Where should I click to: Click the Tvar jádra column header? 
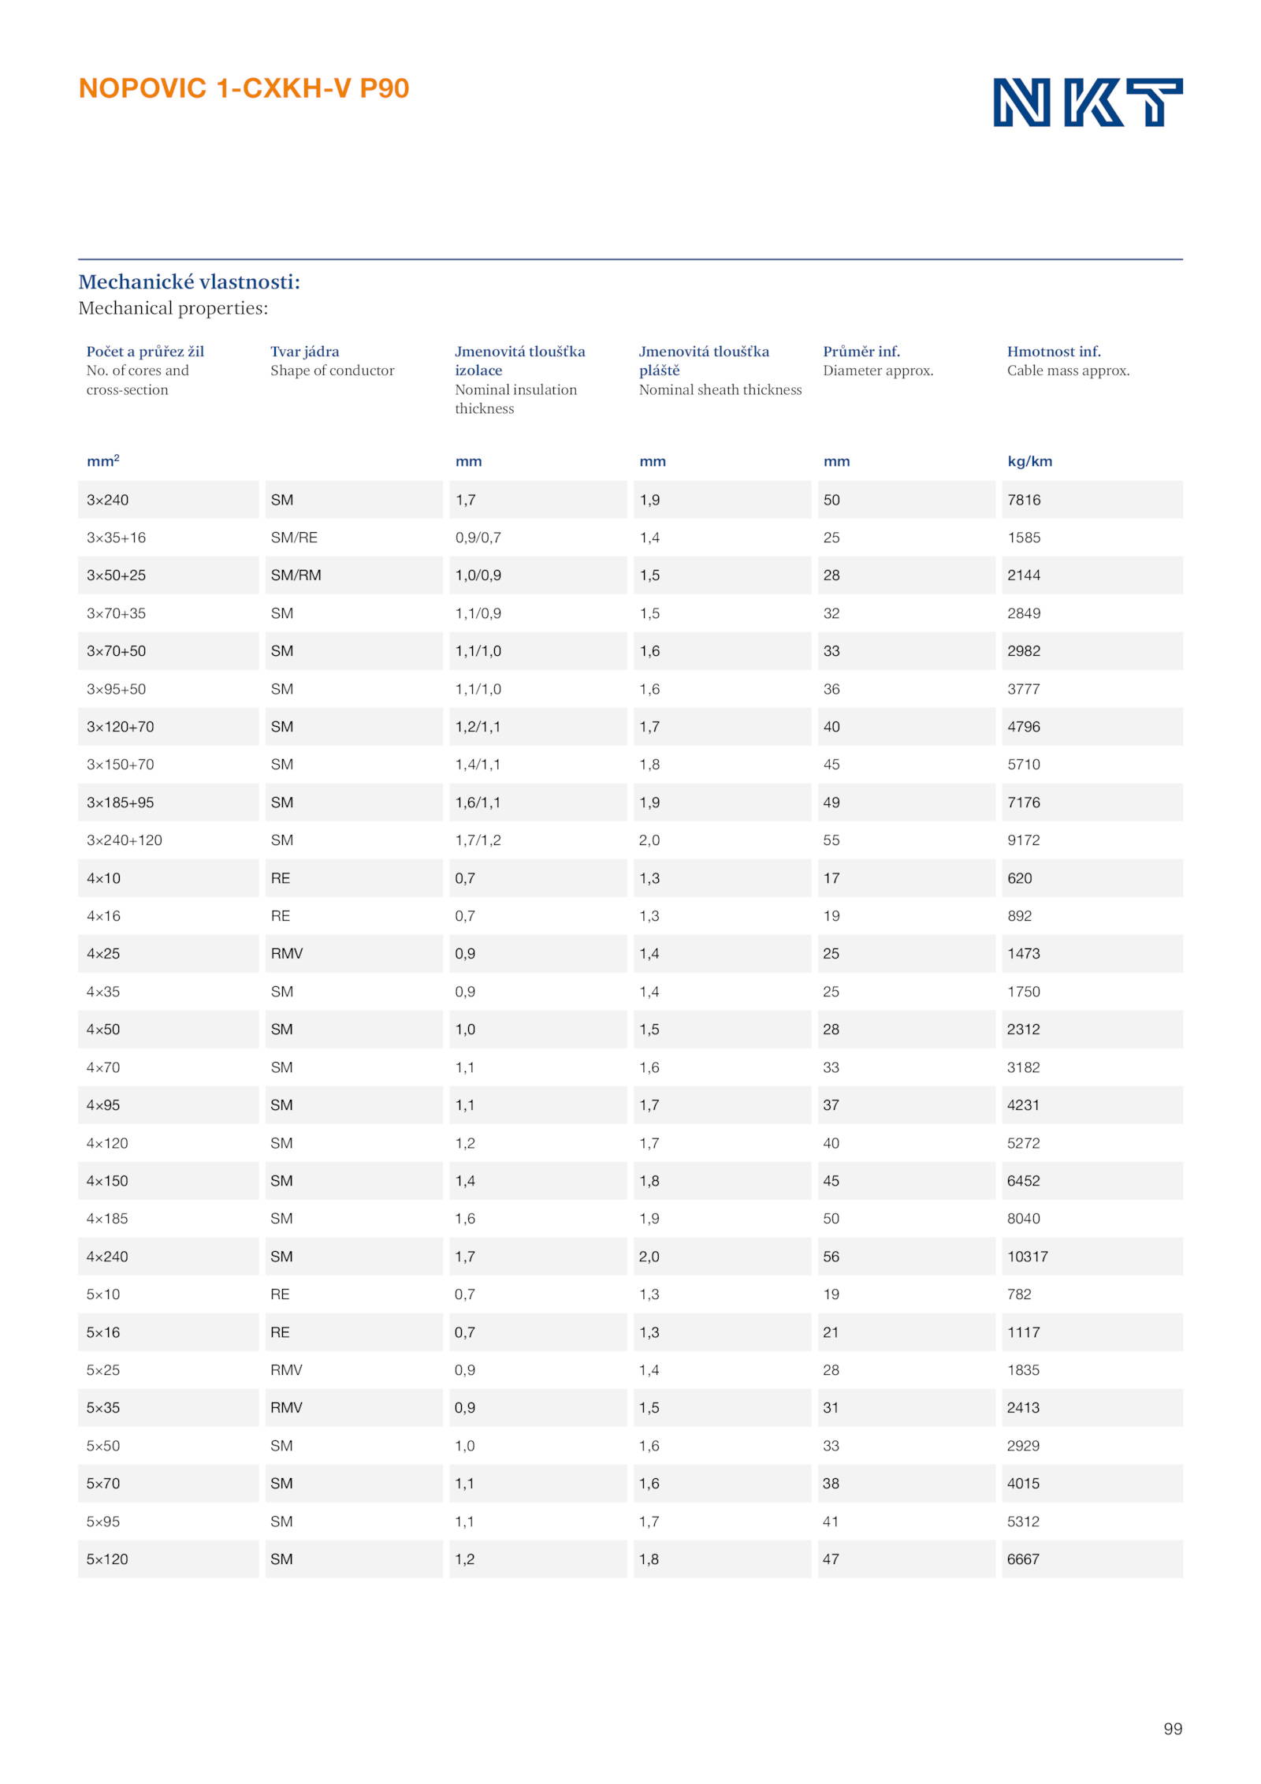(x=305, y=352)
